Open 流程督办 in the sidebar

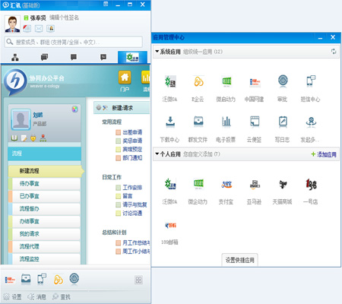coord(44,209)
